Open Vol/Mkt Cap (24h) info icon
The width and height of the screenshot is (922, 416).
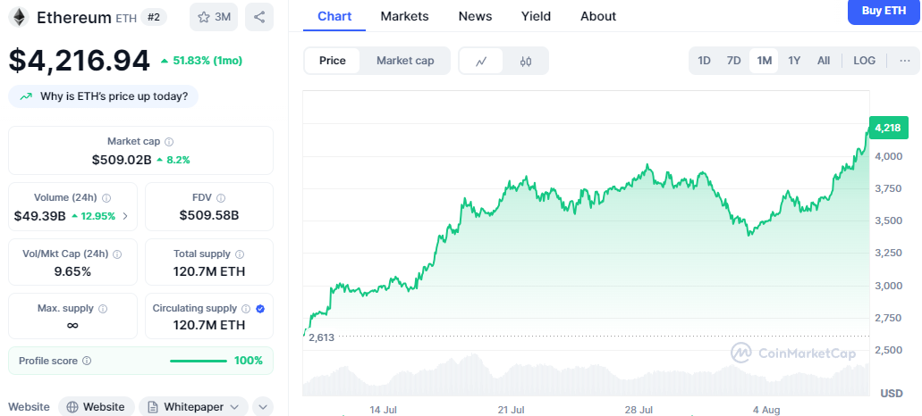click(x=117, y=254)
